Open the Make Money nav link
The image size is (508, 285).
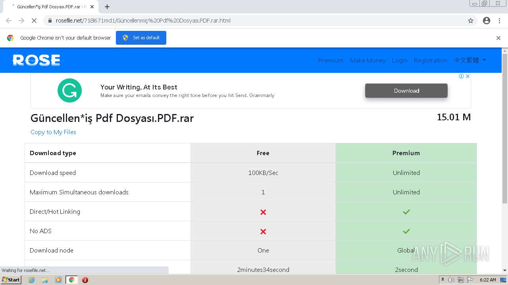[368, 60]
